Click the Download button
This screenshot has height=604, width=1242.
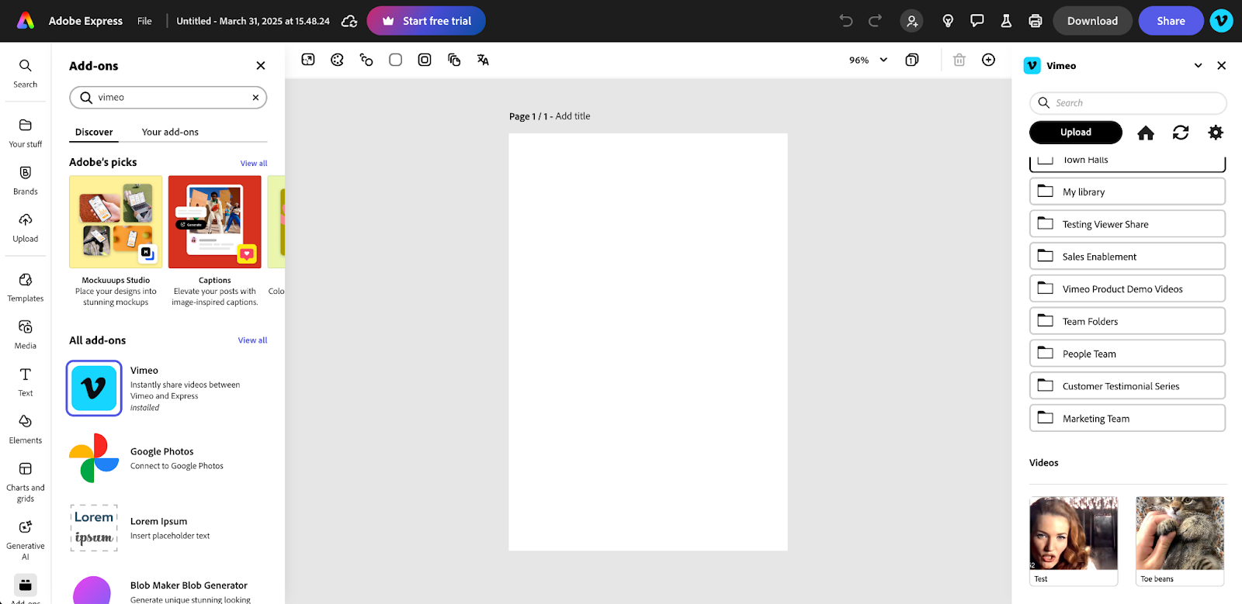[1091, 21]
